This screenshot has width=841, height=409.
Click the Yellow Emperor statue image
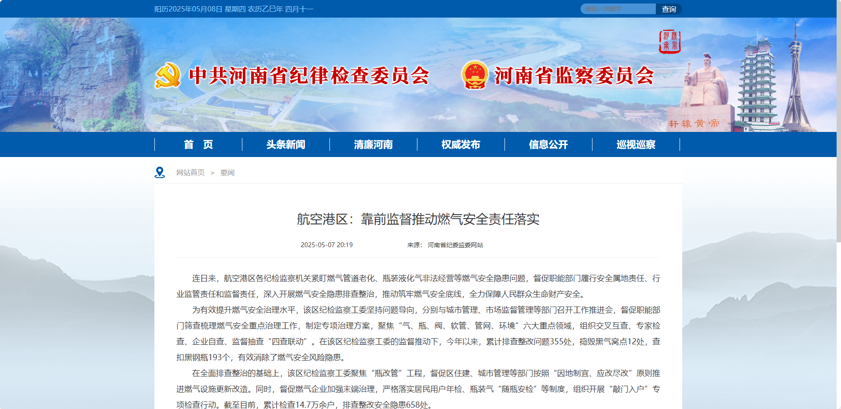point(704,84)
